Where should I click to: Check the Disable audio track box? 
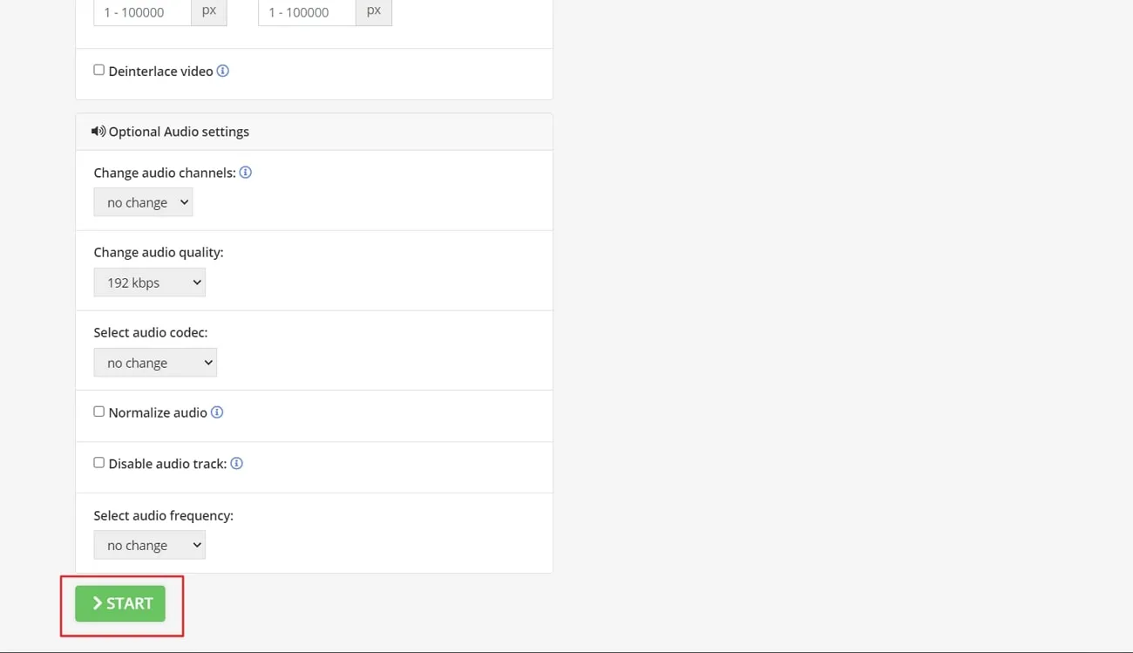click(x=99, y=463)
